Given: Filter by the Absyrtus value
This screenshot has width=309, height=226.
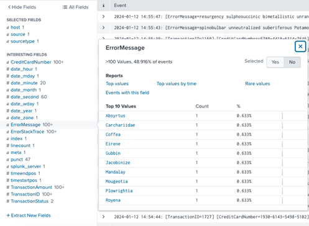Looking at the screenshot, I should [116, 116].
